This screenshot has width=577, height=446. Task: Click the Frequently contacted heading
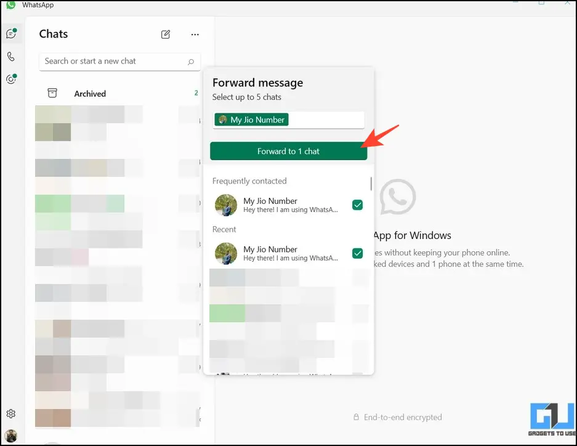[249, 181]
